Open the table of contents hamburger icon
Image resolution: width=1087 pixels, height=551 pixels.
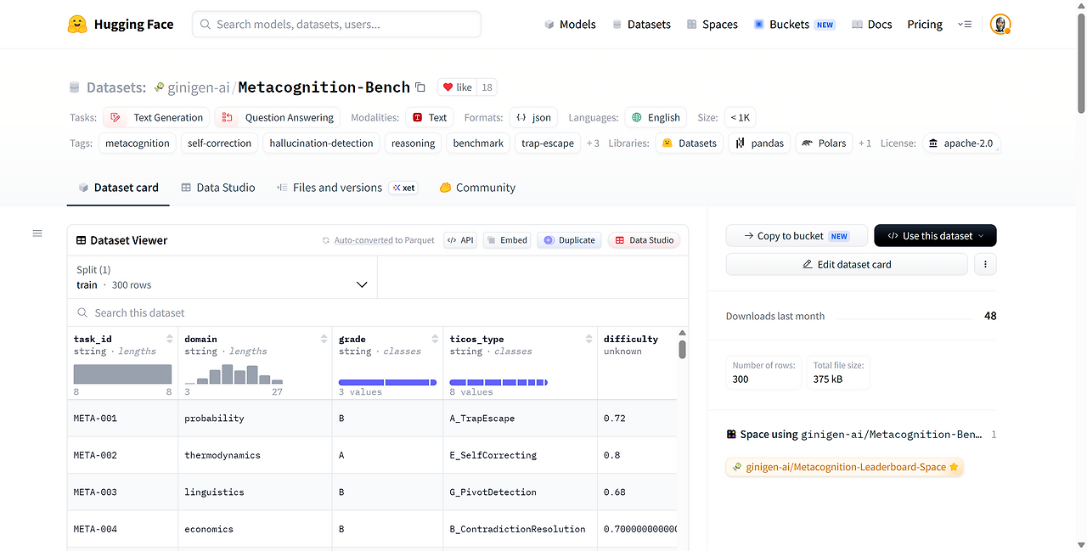[x=37, y=233]
